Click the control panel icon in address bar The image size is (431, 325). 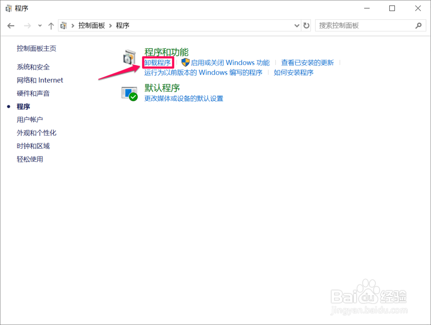62,25
